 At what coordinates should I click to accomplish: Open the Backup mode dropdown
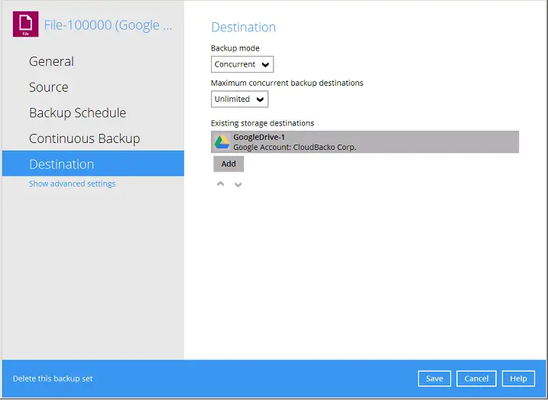coord(242,65)
